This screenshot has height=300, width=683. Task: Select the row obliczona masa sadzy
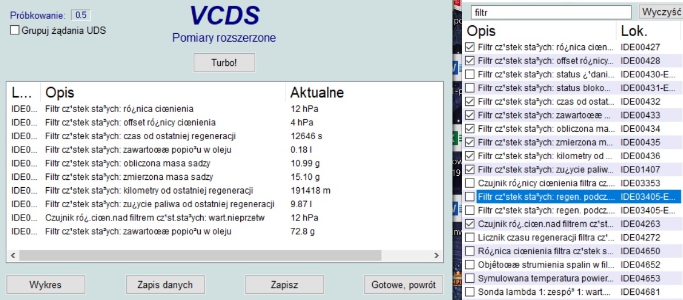(224, 164)
